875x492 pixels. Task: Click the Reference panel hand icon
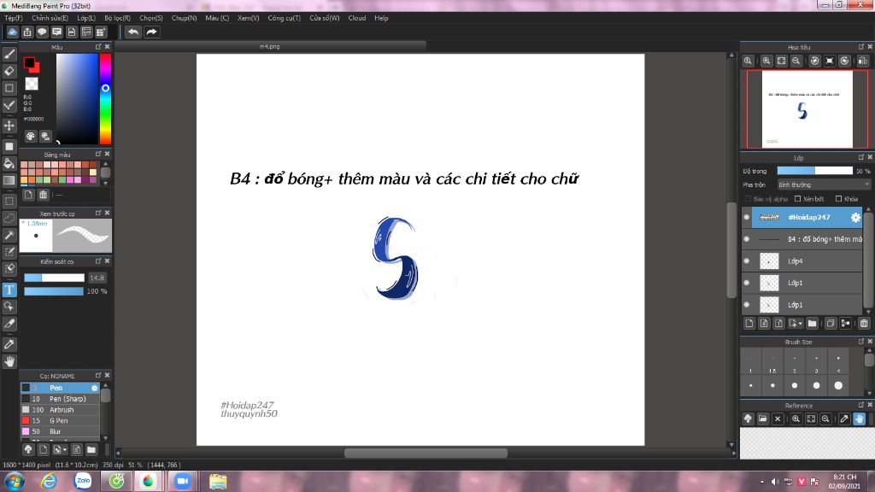(x=860, y=419)
